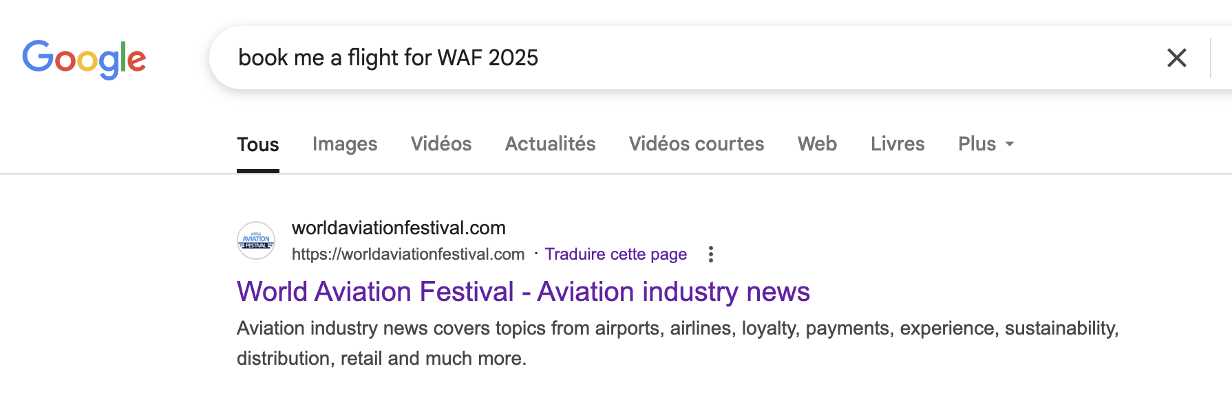
Task: Expand the dropdown arrow beside Plus
Action: click(x=1010, y=144)
